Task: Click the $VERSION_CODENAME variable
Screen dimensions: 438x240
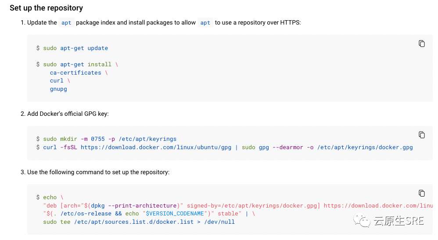Action: (x=175, y=214)
